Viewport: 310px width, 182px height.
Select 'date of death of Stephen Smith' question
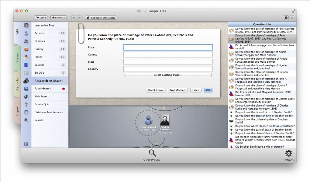pos(262,130)
